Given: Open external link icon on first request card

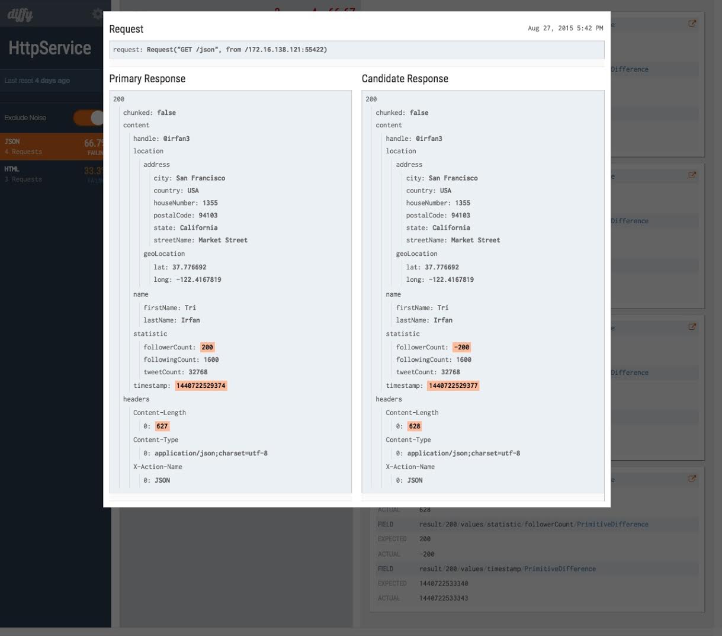Looking at the screenshot, I should [692, 24].
